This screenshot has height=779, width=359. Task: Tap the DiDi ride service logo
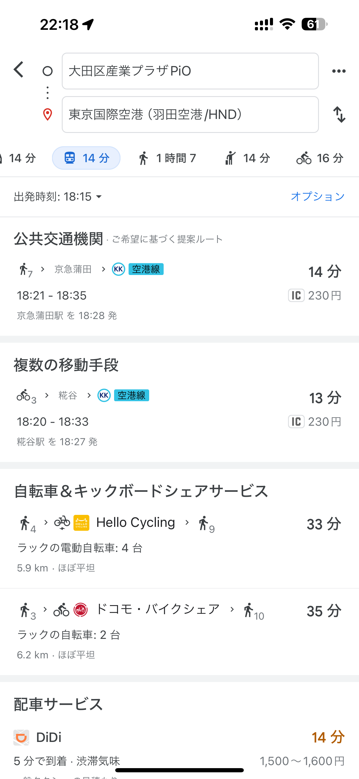point(21,737)
